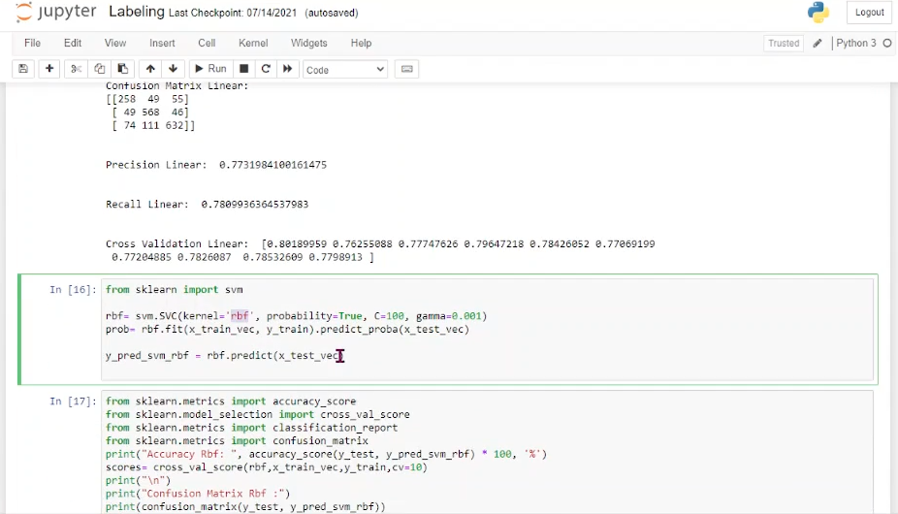The width and height of the screenshot is (898, 514).
Task: Copy selected cells icon
Action: [x=99, y=69]
